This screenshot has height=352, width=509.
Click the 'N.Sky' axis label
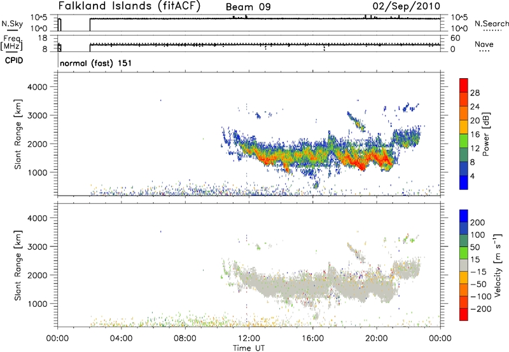pos(12,24)
